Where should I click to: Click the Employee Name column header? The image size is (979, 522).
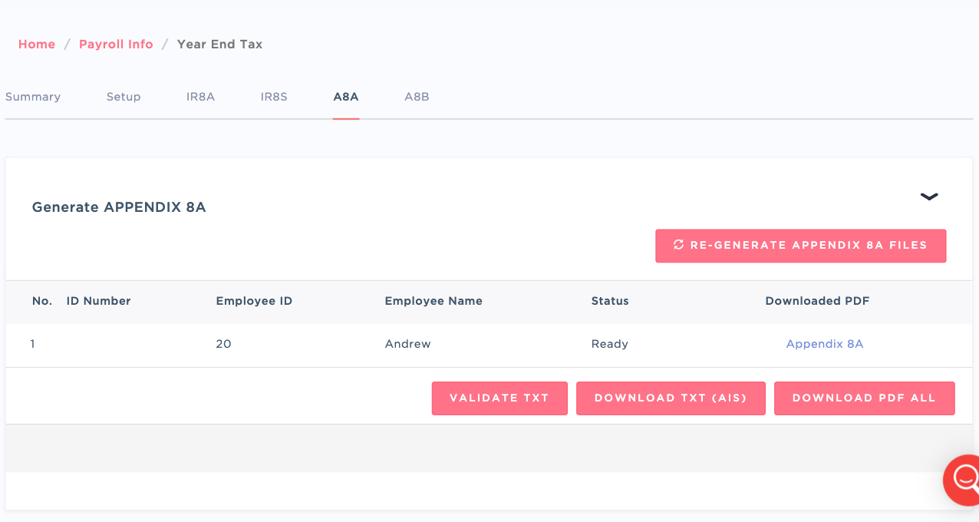pyautogui.click(x=433, y=301)
